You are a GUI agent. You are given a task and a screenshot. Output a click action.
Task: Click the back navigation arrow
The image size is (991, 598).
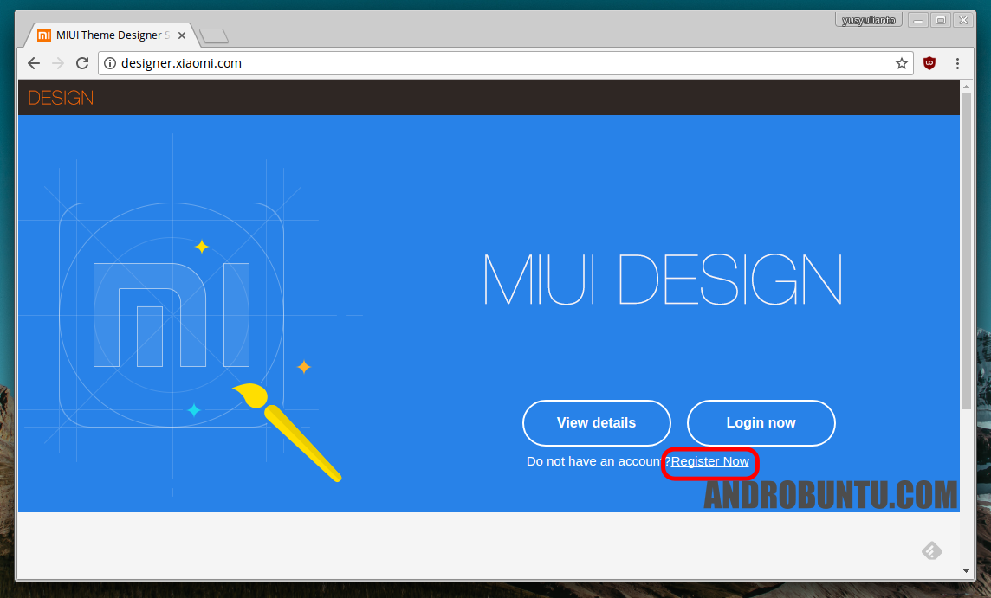click(x=33, y=62)
